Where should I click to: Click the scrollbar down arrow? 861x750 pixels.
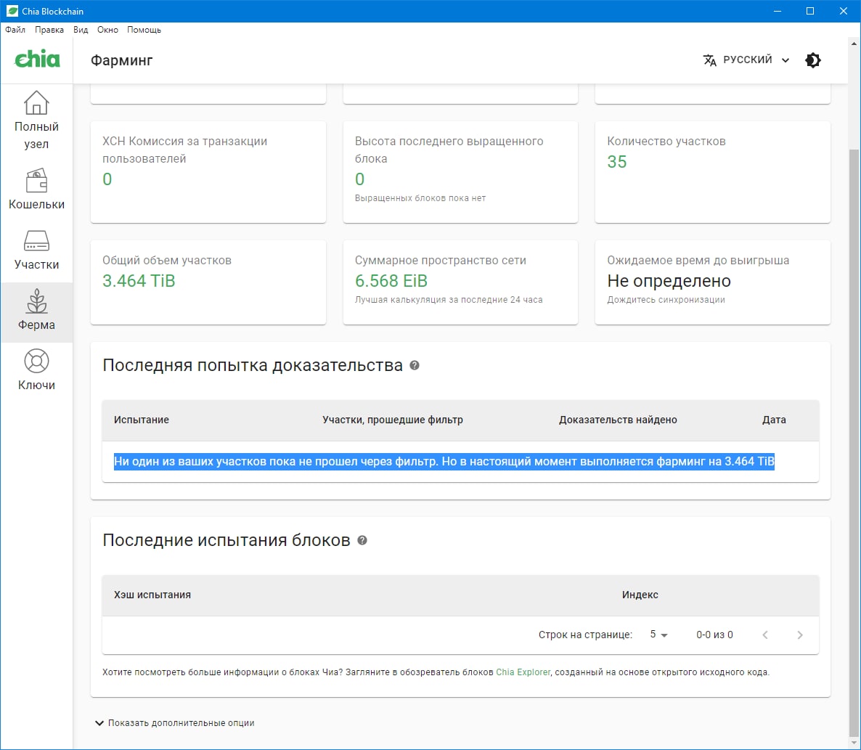[854, 743]
